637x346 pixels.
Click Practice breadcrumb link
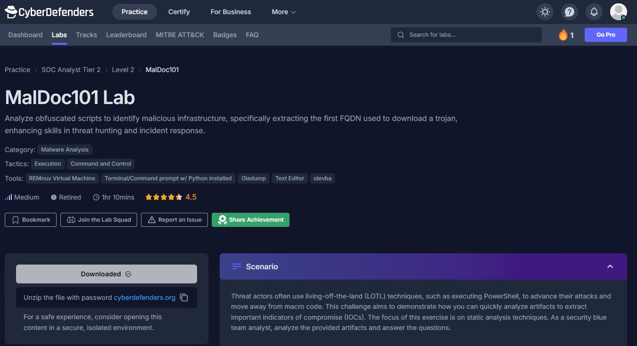tap(17, 70)
